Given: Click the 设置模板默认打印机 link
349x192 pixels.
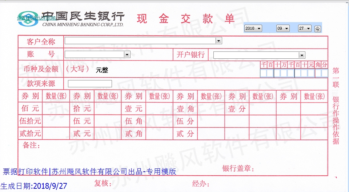Looking at the screenshot, I should pyautogui.click(x=36, y=18).
